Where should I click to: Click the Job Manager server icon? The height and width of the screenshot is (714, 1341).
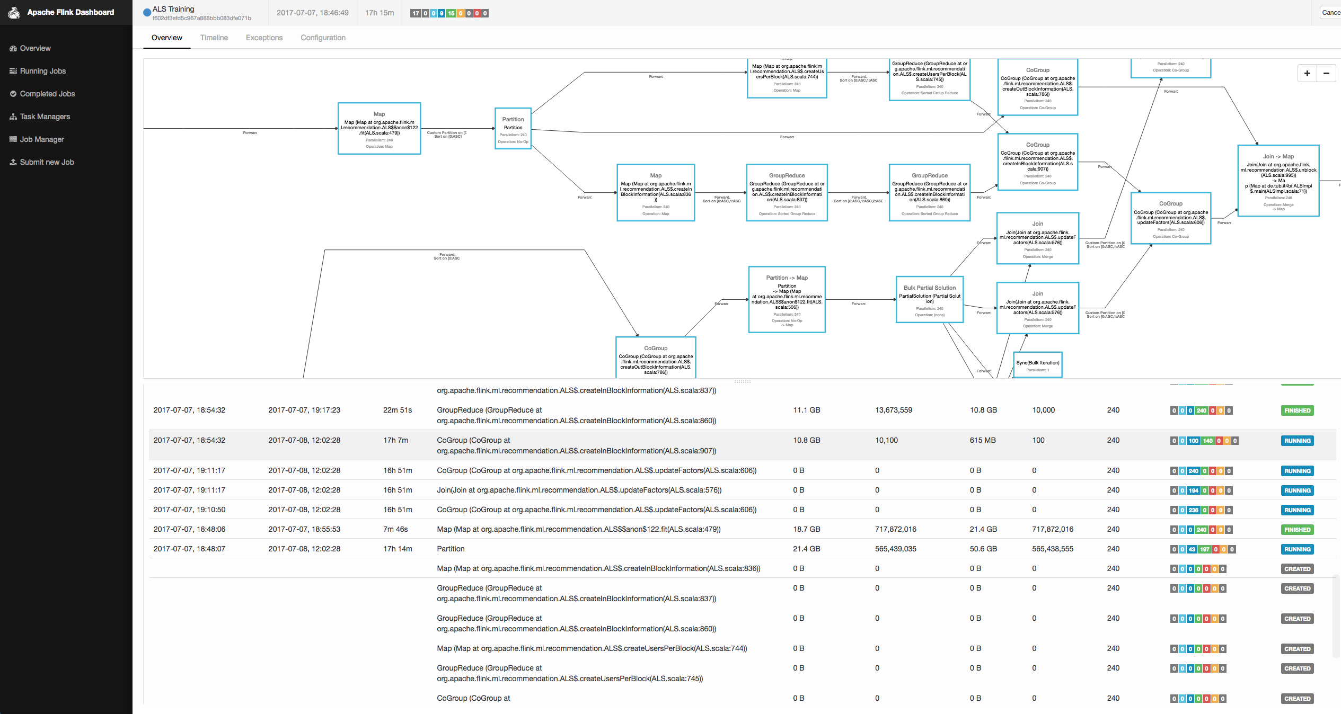13,139
